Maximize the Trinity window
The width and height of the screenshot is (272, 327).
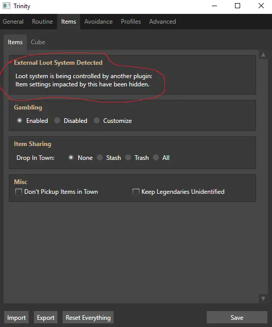pyautogui.click(x=238, y=6)
